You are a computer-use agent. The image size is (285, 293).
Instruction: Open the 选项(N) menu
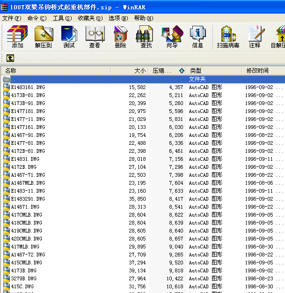click(118, 18)
